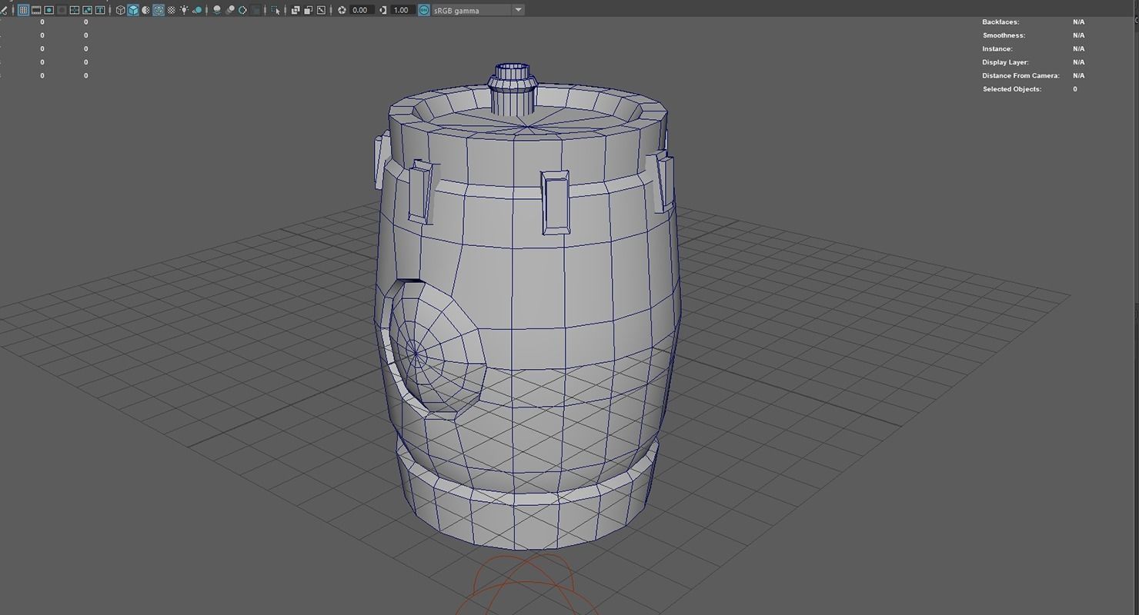Click the 0 value beside Selected Objects
This screenshot has height=615, width=1139.
[1075, 89]
